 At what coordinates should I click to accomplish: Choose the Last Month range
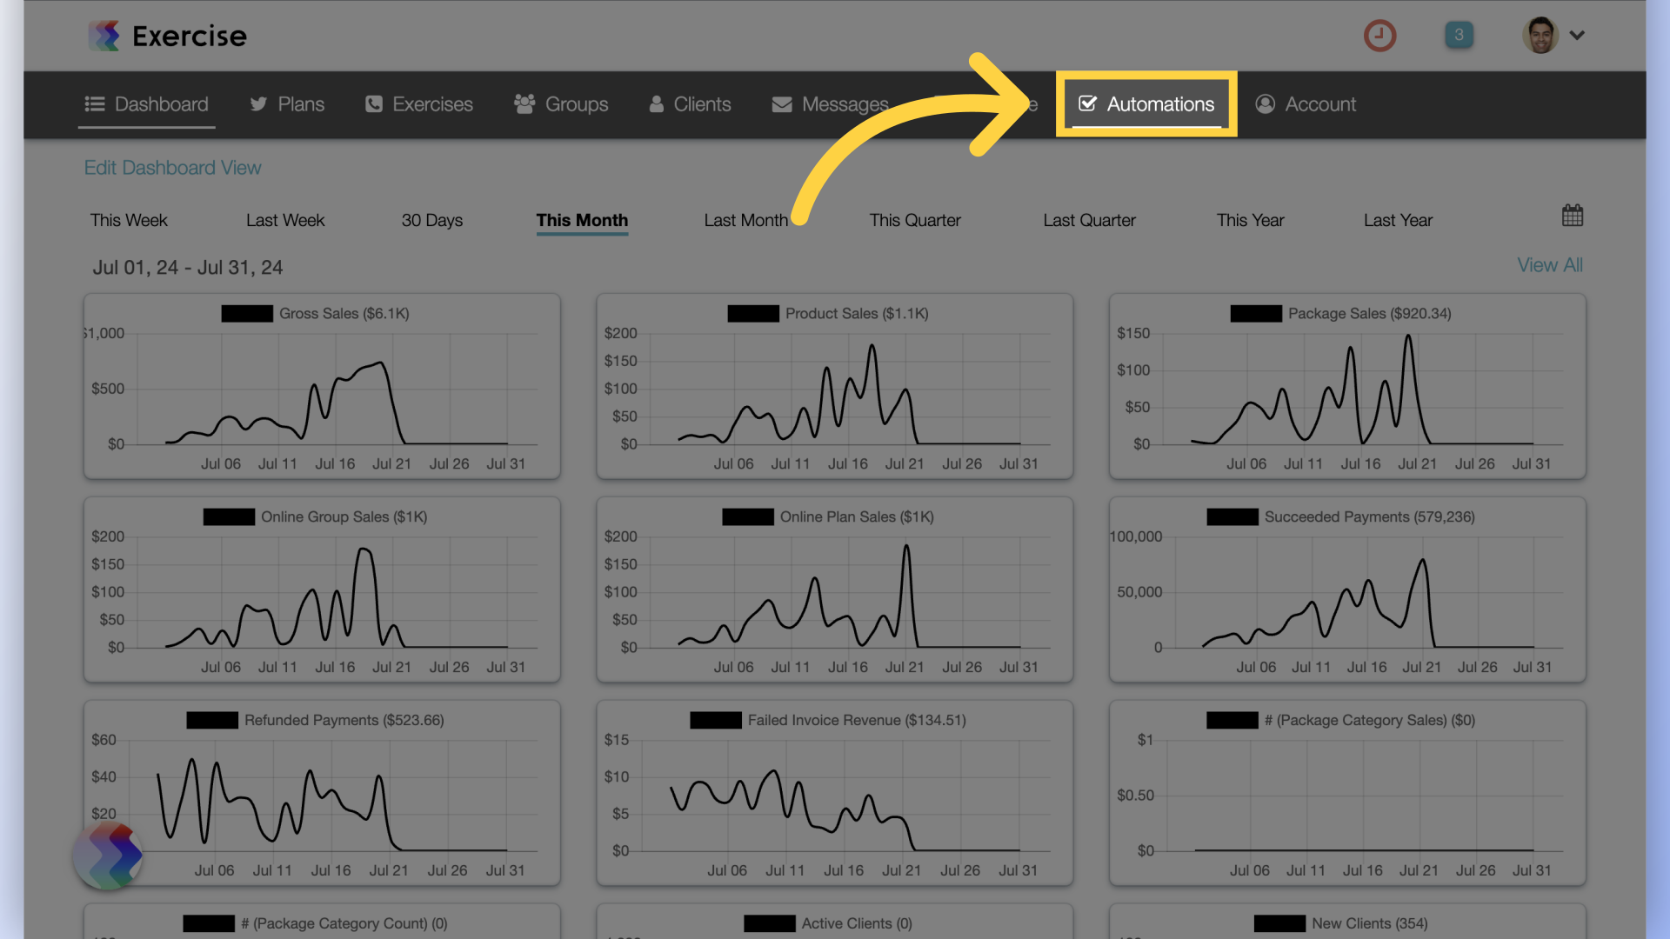coord(745,220)
